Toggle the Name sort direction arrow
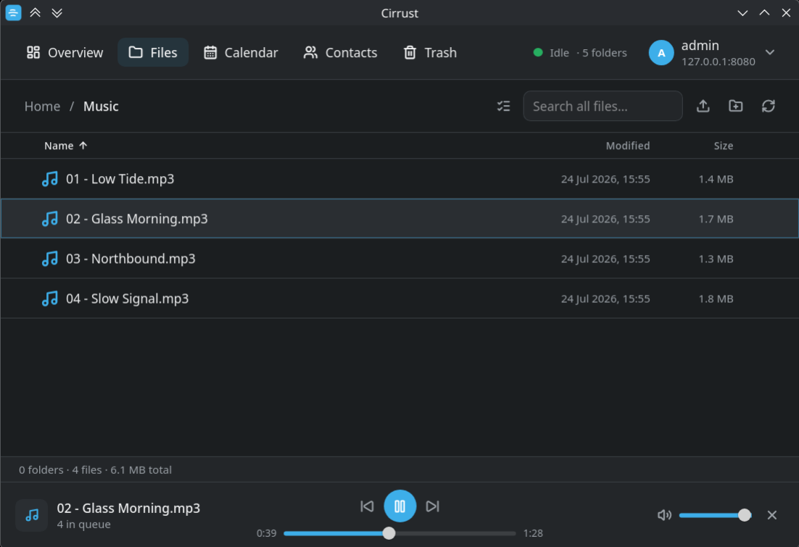Viewport: 799px width, 547px height. pyautogui.click(x=83, y=146)
